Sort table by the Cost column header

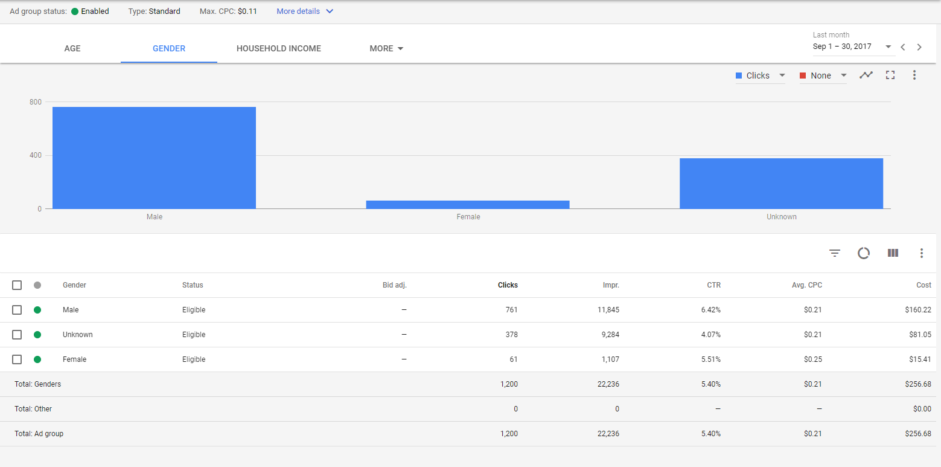click(924, 285)
